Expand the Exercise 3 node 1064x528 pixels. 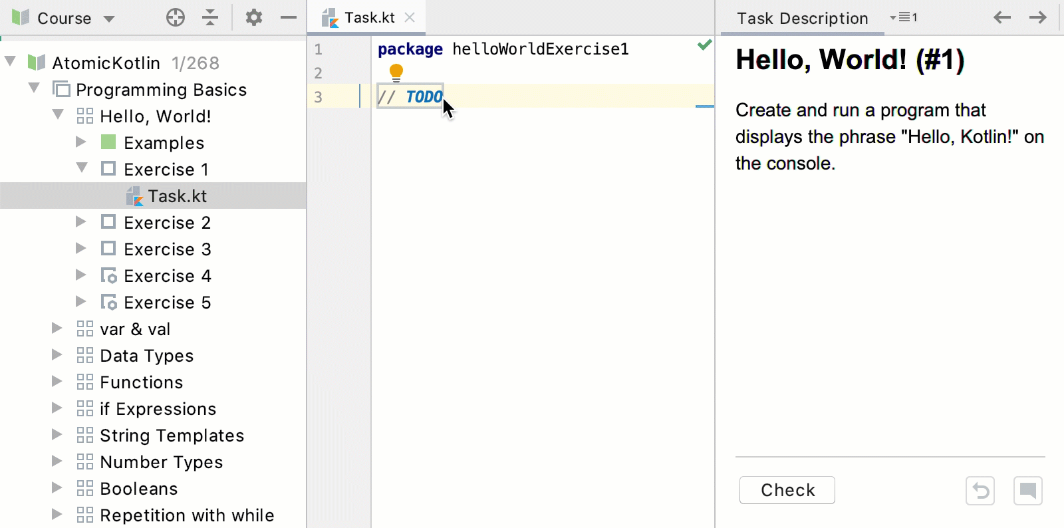point(81,248)
